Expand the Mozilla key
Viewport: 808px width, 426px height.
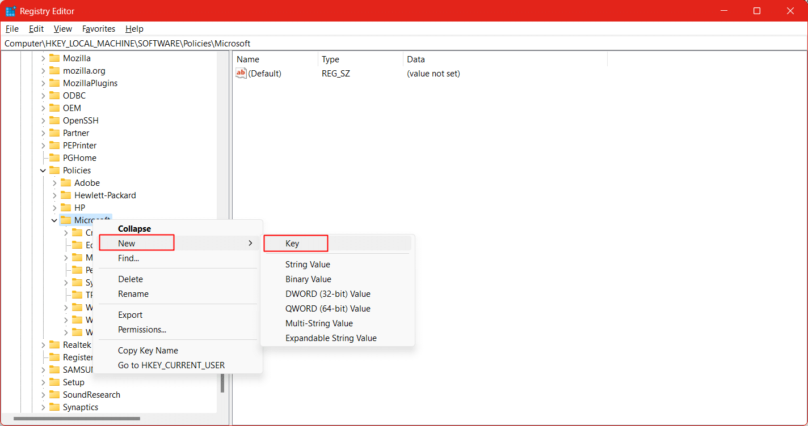click(43, 58)
